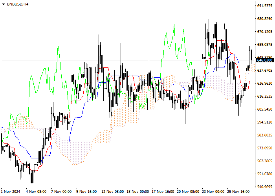Click the 540.9695 price axis label
This screenshot has height=196, width=275.
(265, 187)
